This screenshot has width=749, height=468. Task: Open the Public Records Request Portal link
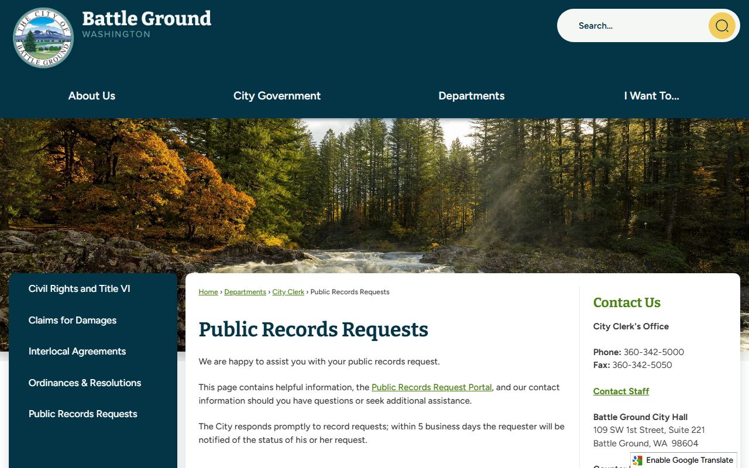tap(432, 387)
